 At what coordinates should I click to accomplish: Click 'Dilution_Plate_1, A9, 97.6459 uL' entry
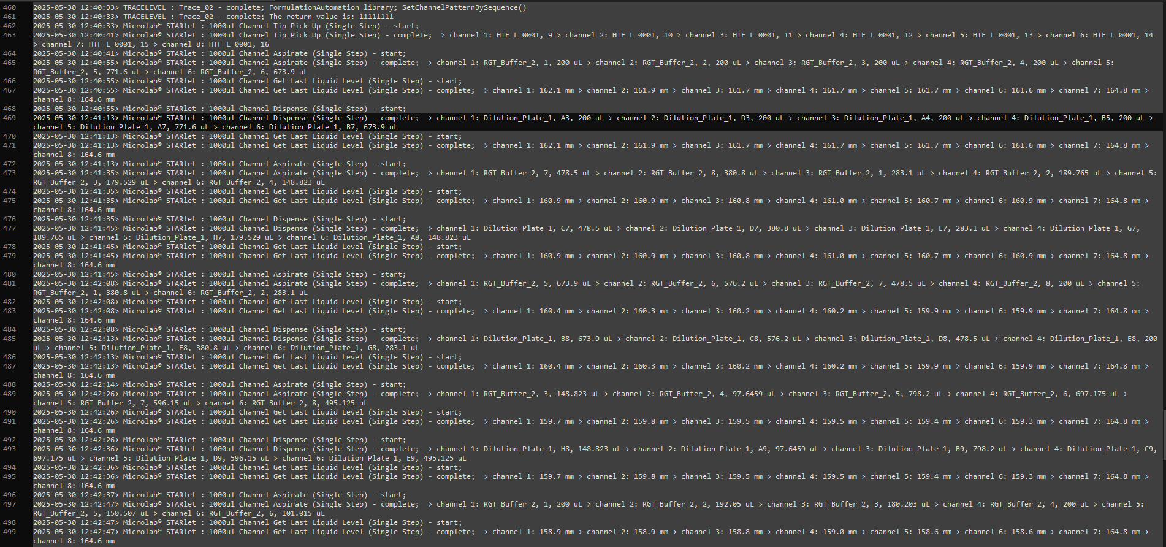point(749,449)
